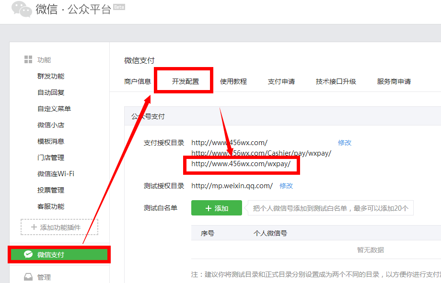Image resolution: width=441 pixels, height=283 pixels.
Task: Open 客服功能 in sidebar
Action: click(x=51, y=206)
